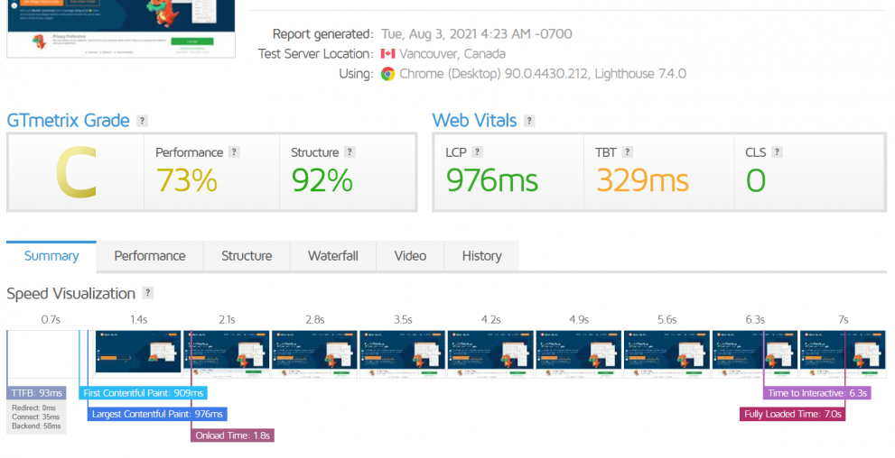Click help icon beside LCP metric
895x458 pixels.
point(478,152)
